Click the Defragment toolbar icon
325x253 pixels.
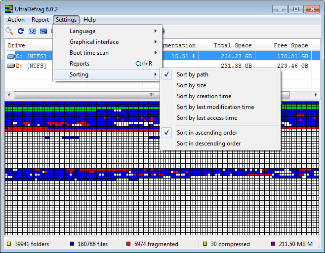(32, 31)
